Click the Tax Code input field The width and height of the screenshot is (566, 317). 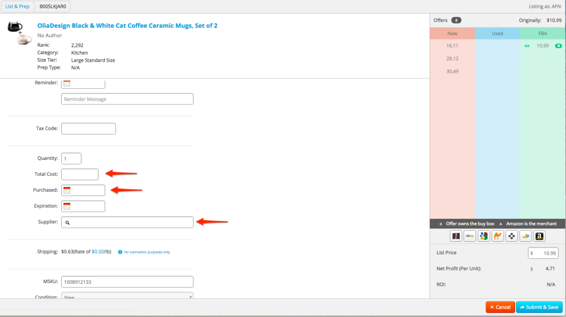click(x=88, y=129)
